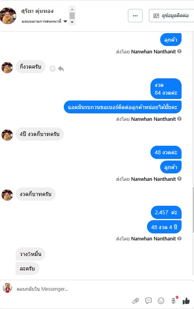194x309 pixels.
Task: Click the avatar beside 4ปี งวดกี่บาทครับ
Action: [x=7, y=135]
